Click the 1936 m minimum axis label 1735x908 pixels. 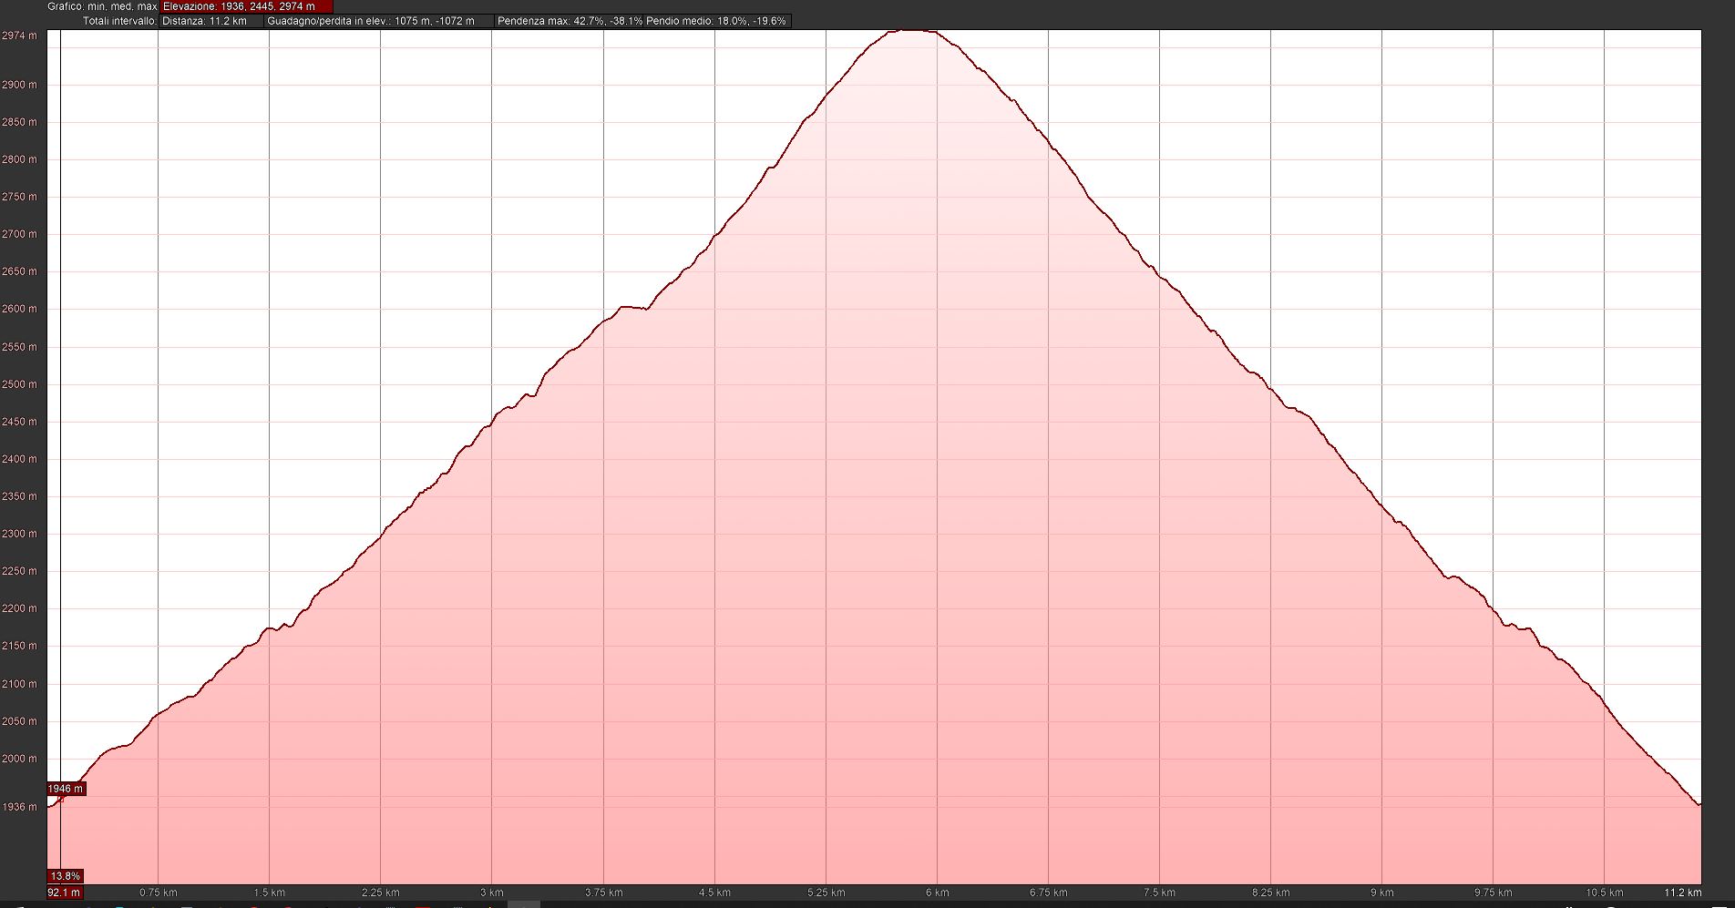coord(20,807)
